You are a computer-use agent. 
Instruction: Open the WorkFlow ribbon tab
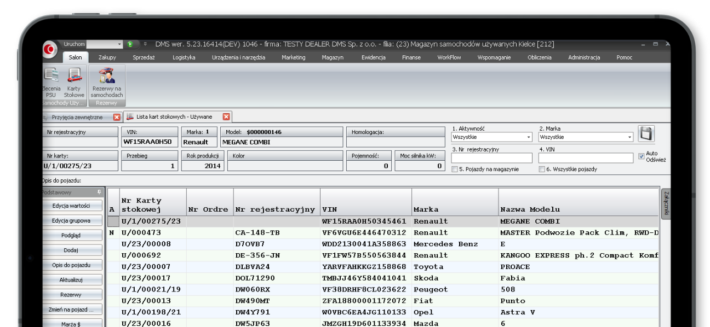449,57
